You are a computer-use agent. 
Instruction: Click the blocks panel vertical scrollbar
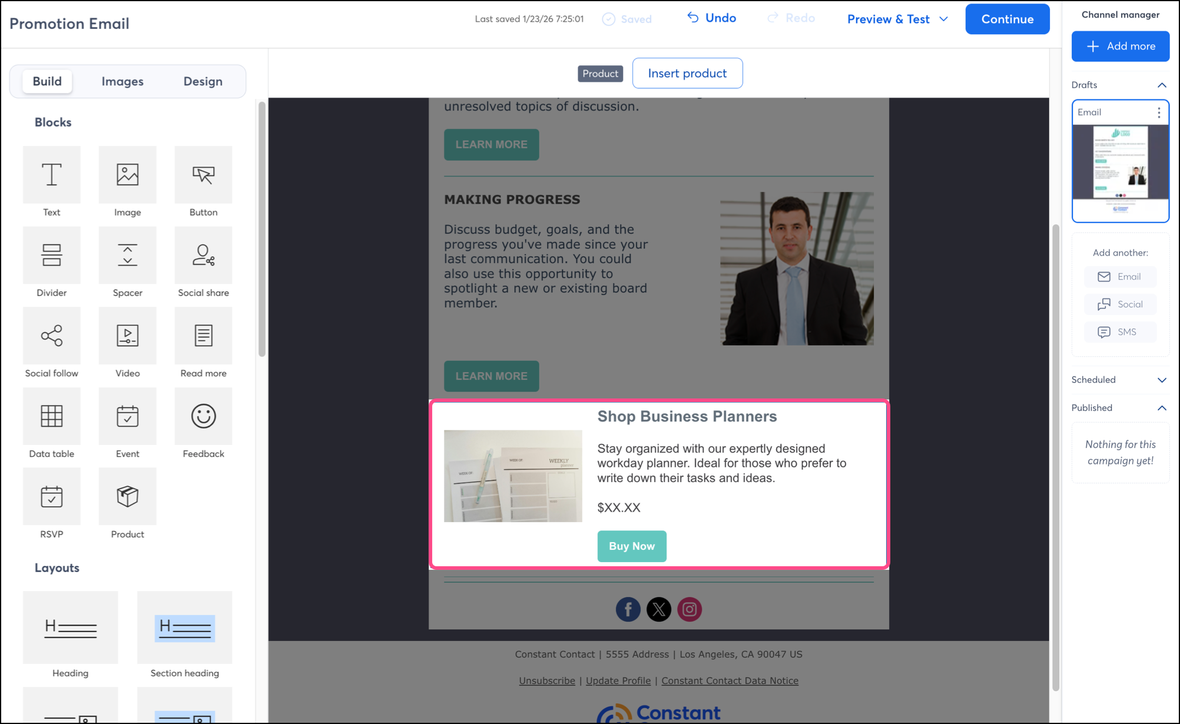262,230
